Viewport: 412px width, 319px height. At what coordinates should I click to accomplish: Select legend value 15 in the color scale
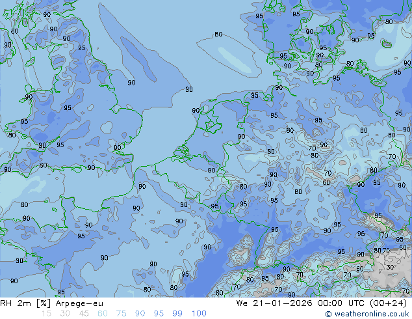(46, 314)
